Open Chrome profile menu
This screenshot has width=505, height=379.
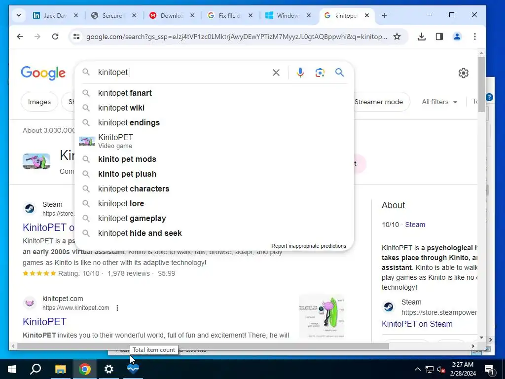[457, 37]
